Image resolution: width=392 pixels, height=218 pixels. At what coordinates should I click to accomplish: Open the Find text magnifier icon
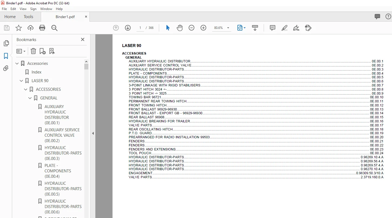(54, 28)
